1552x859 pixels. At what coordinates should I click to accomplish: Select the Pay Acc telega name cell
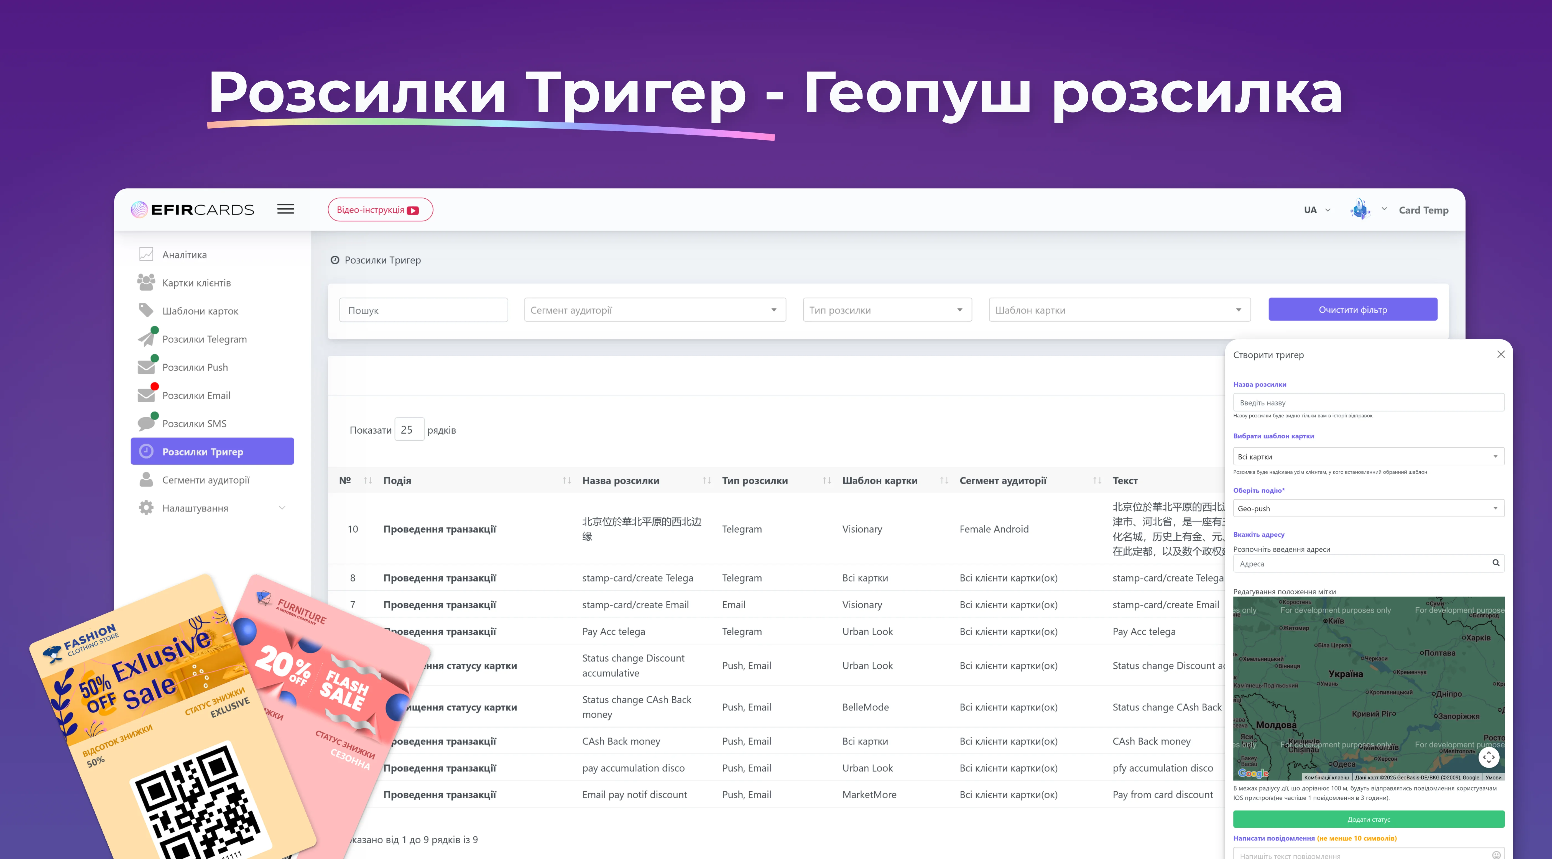pos(613,631)
